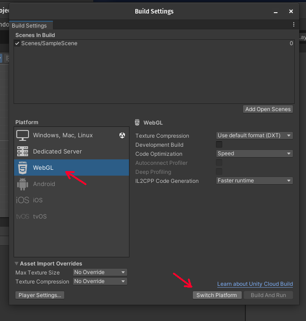
Task: Click the Max Texture Size label
Action: pyautogui.click(x=38, y=273)
